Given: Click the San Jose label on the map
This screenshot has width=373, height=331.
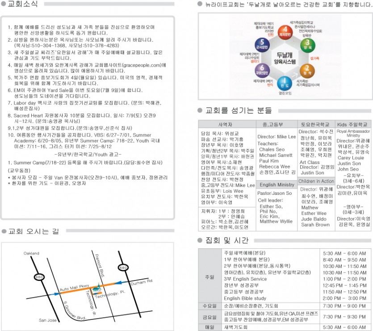Looking at the screenshot, I should coord(48,320).
